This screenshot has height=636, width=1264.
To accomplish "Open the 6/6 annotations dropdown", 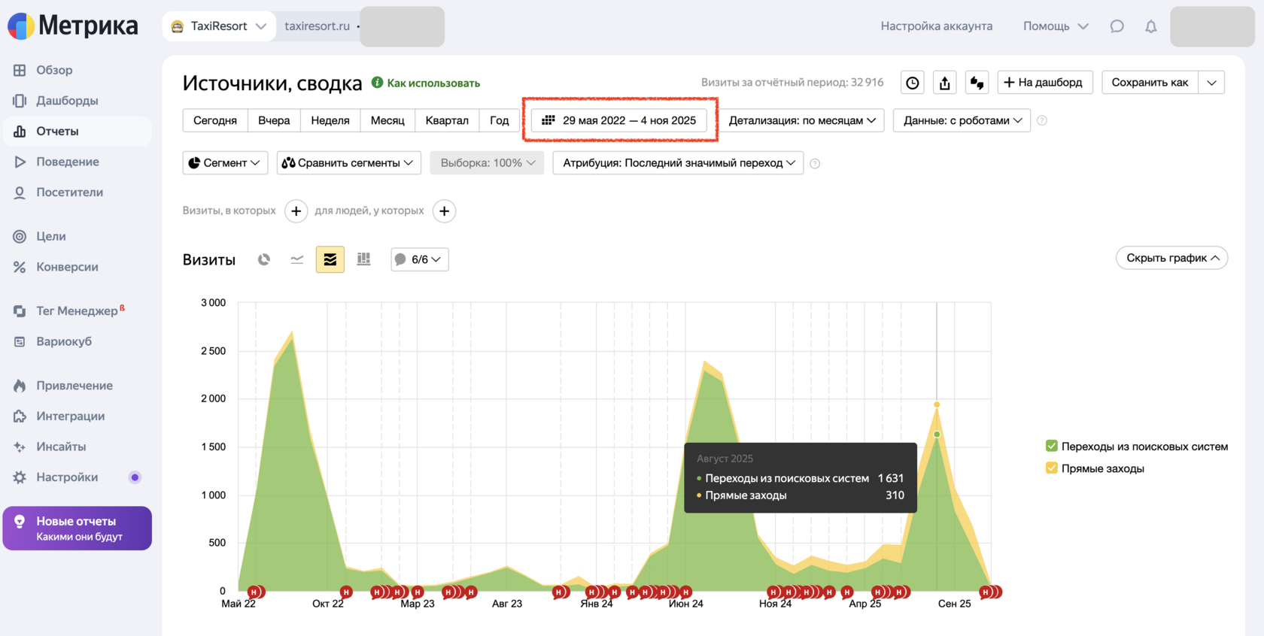I will point(420,259).
